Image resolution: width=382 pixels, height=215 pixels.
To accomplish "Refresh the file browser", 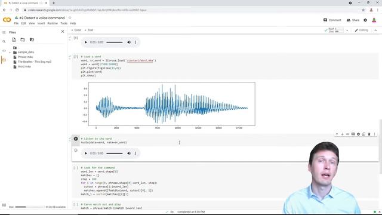I will tap(23, 40).
